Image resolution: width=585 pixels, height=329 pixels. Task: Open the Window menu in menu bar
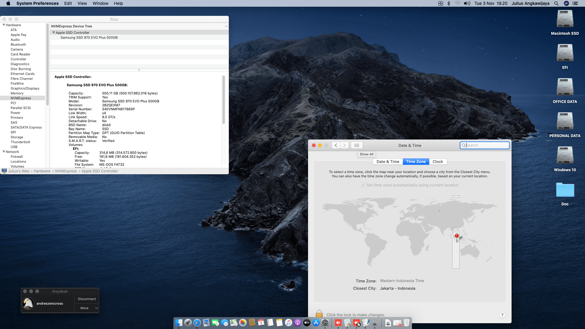click(100, 3)
